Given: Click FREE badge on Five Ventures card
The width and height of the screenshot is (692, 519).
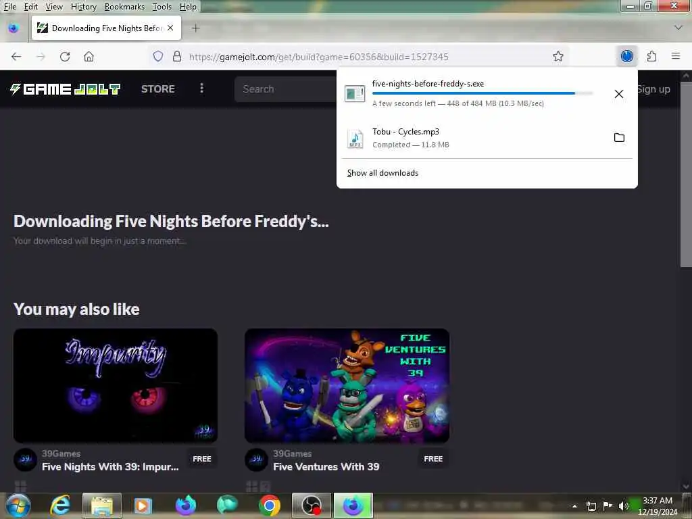Looking at the screenshot, I should [x=433, y=459].
